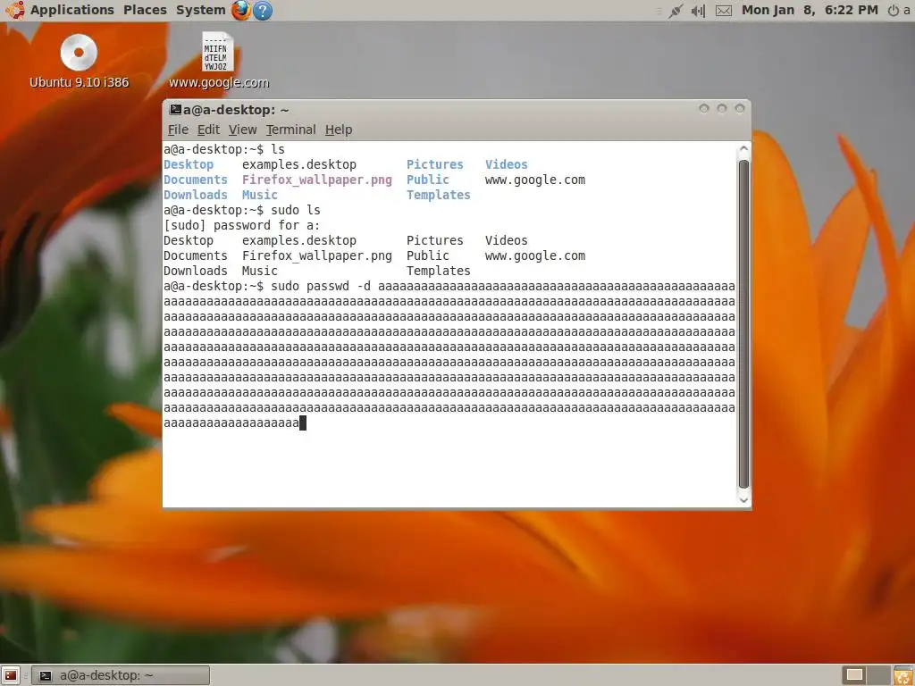
Task: Click '[sudo] password for a:' line
Action: tap(241, 225)
